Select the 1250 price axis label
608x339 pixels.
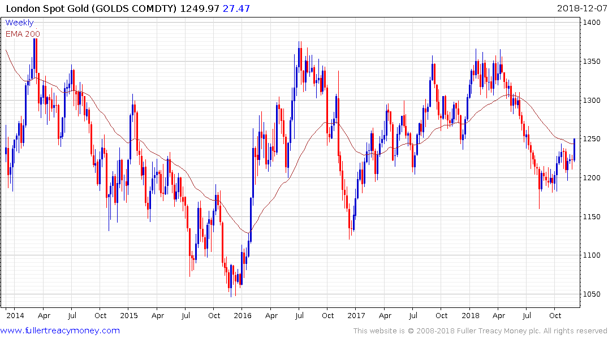(x=592, y=138)
